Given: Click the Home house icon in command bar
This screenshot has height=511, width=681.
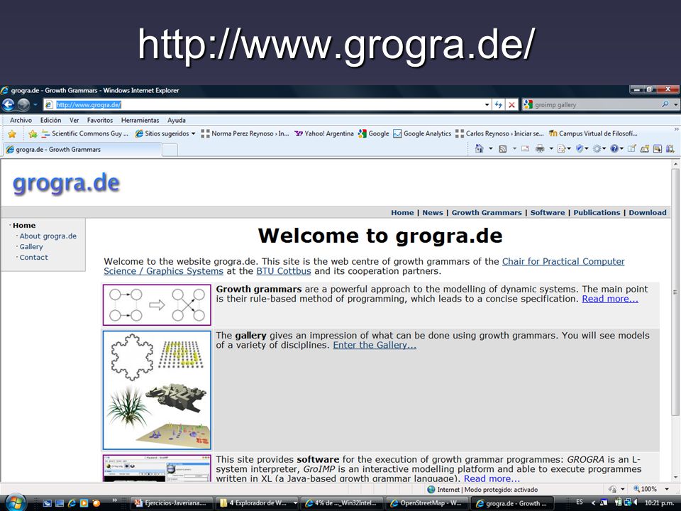Looking at the screenshot, I should (479, 148).
